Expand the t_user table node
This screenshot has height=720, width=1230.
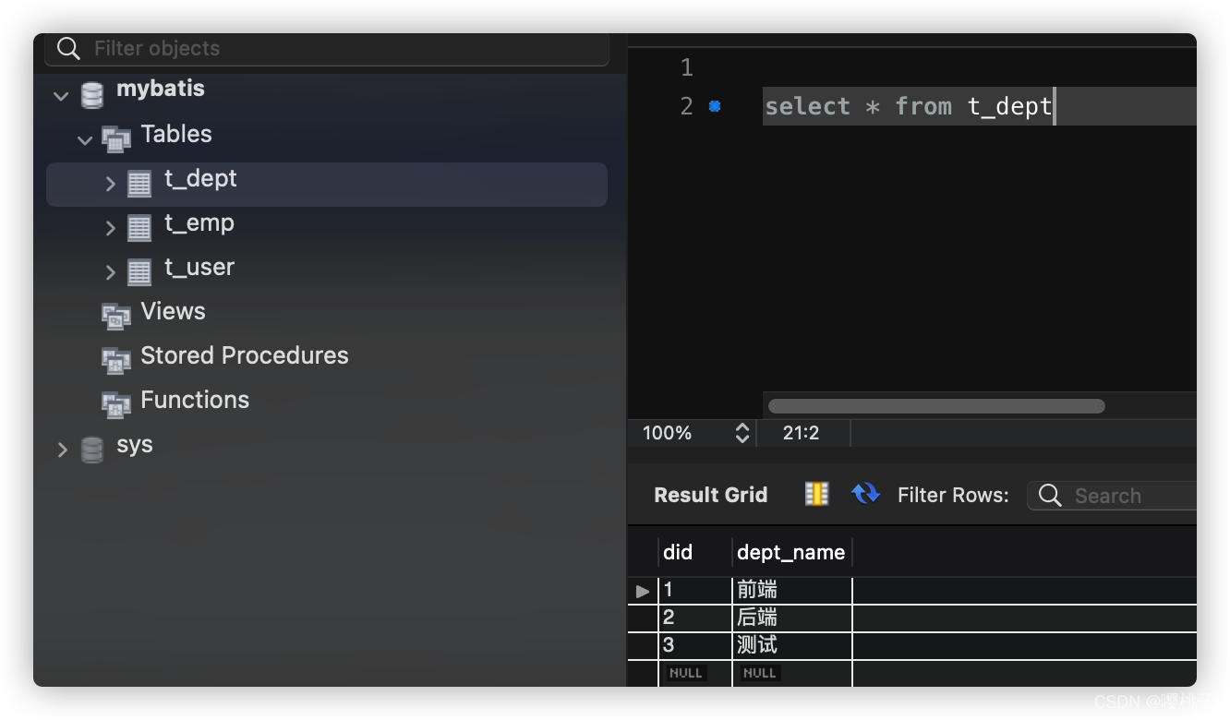tap(110, 272)
